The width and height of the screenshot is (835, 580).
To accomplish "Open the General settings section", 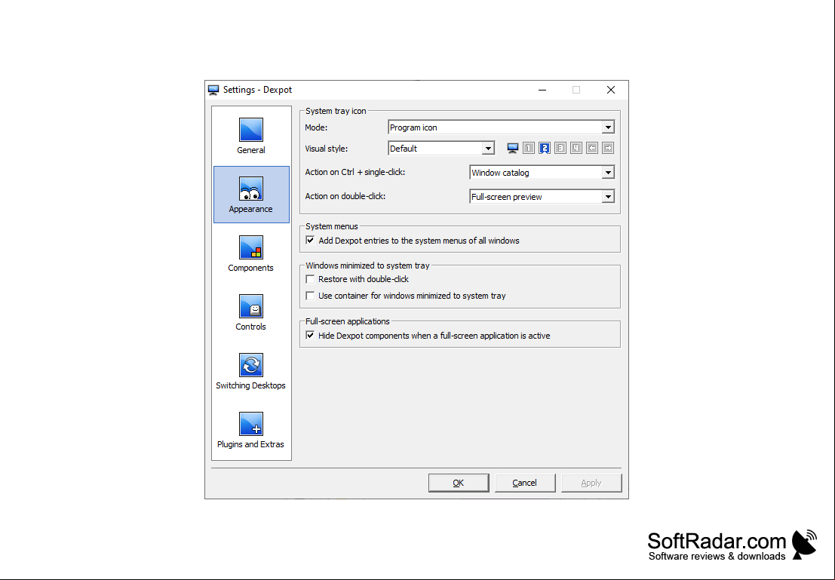I will 251,136.
